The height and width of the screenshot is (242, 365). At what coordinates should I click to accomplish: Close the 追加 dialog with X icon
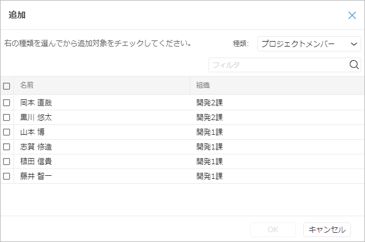point(352,15)
